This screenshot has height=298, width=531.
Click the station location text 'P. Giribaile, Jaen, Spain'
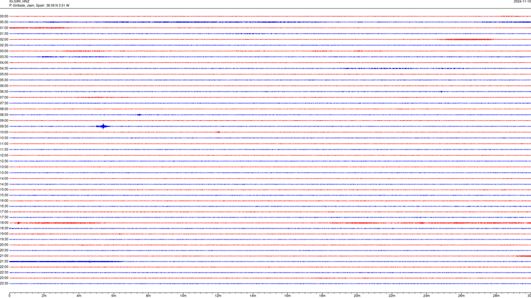click(27, 6)
